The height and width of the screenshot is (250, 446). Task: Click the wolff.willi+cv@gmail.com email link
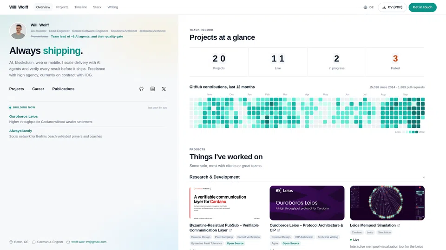click(89, 242)
